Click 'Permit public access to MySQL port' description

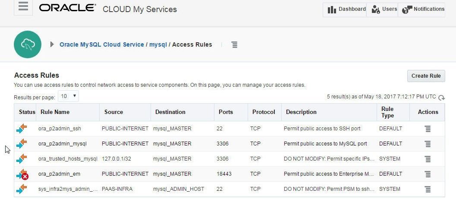pyautogui.click(x=325, y=144)
